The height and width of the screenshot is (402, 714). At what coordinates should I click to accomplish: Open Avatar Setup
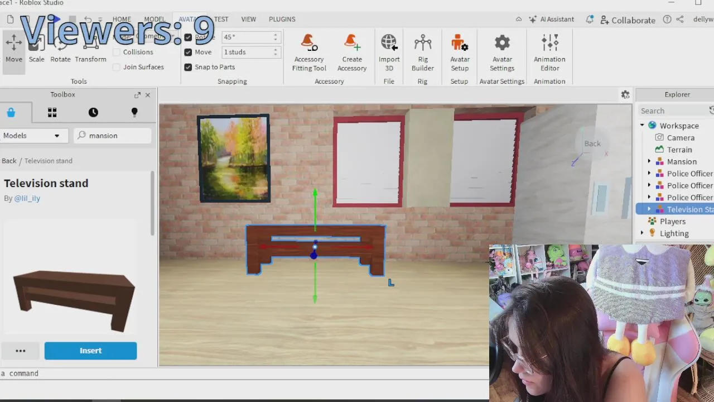click(x=460, y=52)
